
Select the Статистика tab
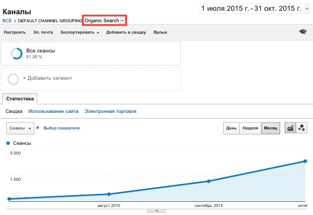pyautogui.click(x=20, y=99)
